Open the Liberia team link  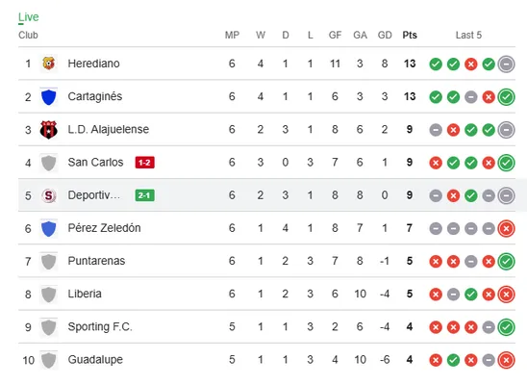pyautogui.click(x=85, y=294)
